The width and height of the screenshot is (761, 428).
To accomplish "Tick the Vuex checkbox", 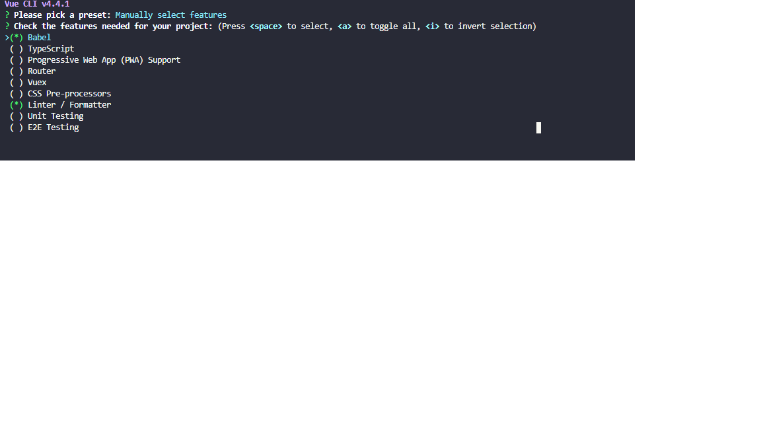I will click(x=17, y=83).
